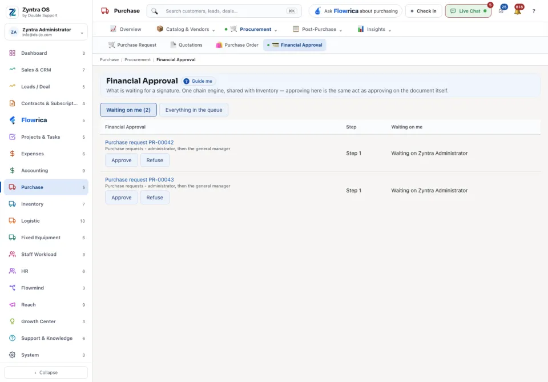Image resolution: width=548 pixels, height=382 pixels.
Task: Click the Contracts & Subscriptions document icon
Action: pyautogui.click(x=12, y=103)
